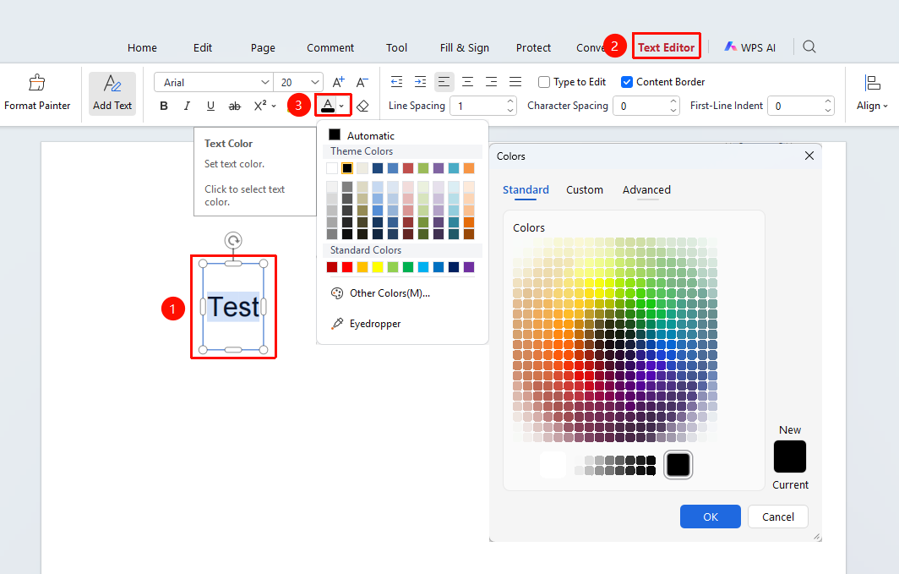Click the Add Text tool
899x574 pixels.
click(x=112, y=94)
